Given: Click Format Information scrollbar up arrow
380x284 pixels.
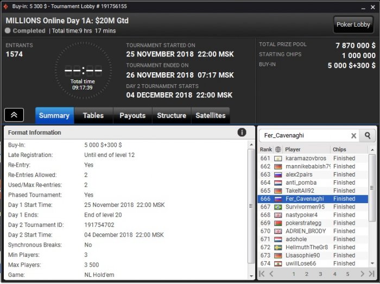Looking at the screenshot, I should click(x=251, y=144).
